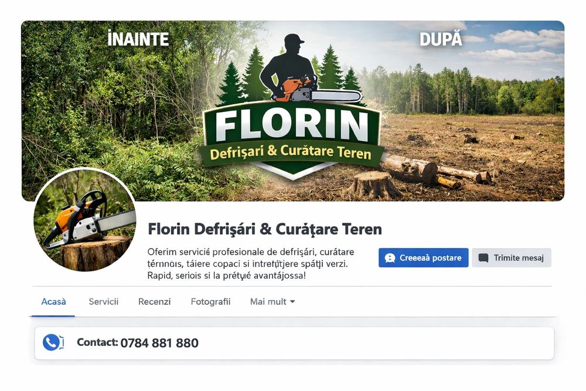Click the page title Florin Defrișări & Curățare Teren

265,229
